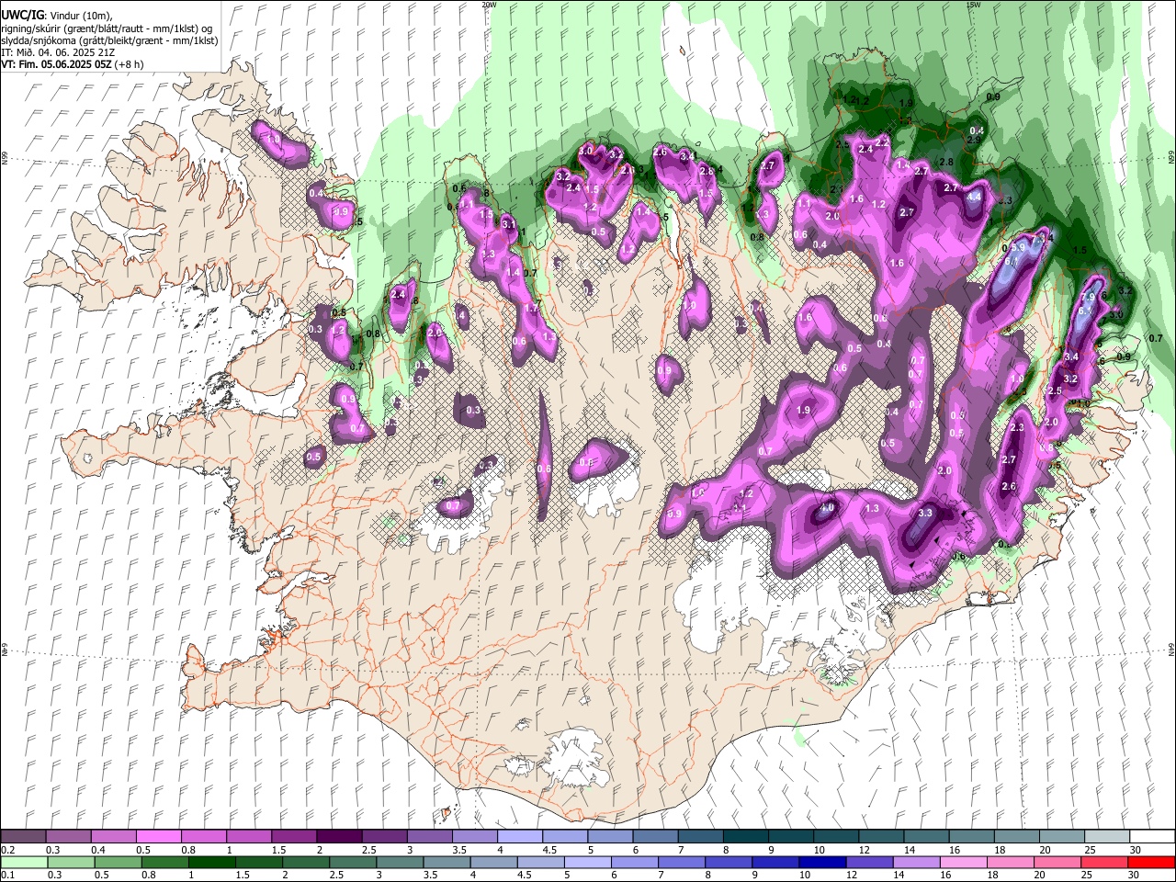Screen dimensions: 1176x882
Task: Click the '30' label ending the snow scale
Action: click(x=1135, y=850)
